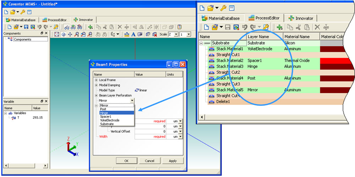Expand Local Frame in Beam1 Properties
This screenshot has height=177, width=355.
click(96, 80)
